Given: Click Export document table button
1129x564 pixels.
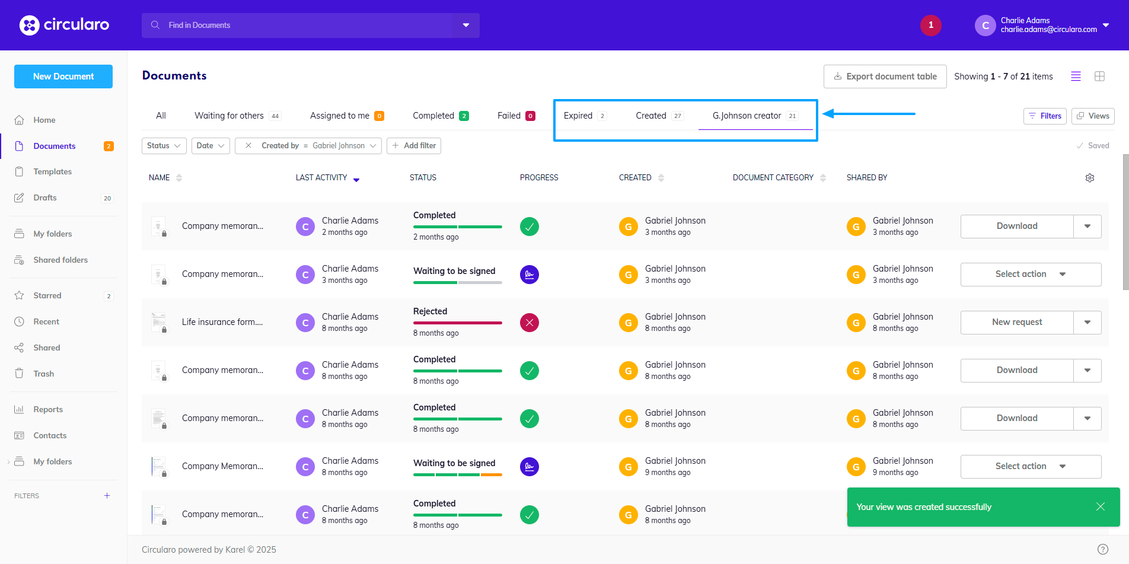Looking at the screenshot, I should click(885, 77).
